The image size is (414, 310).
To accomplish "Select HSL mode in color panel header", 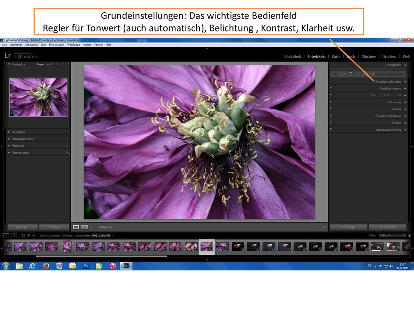I will [374, 95].
